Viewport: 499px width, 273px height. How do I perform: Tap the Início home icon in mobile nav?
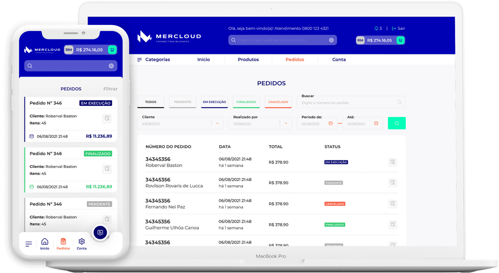click(45, 242)
